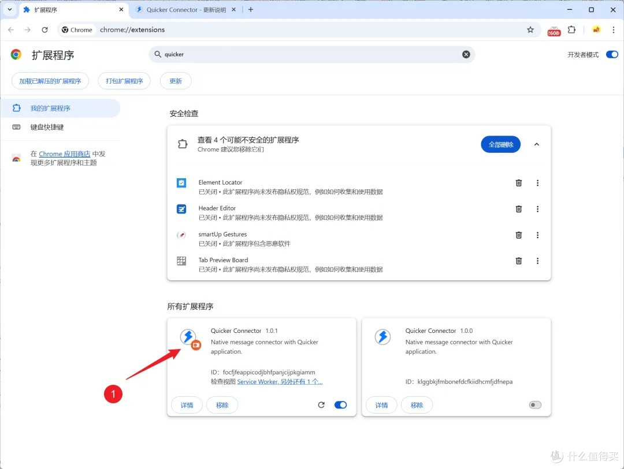This screenshot has width=624, height=469.
Task: Delete Header Editor with trash icon
Action: coord(518,209)
